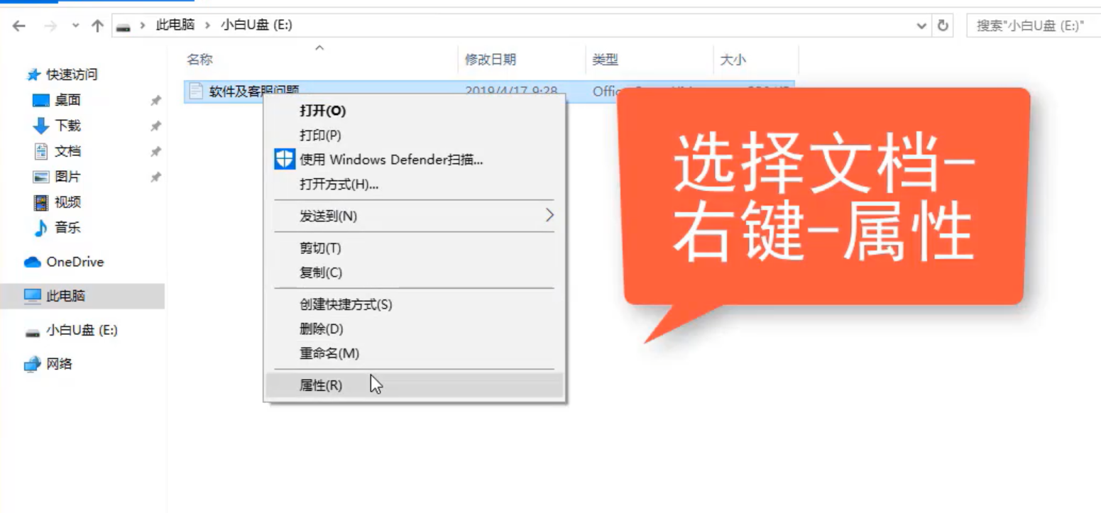Viewport: 1101px width, 513px height.
Task: Open the Downloads folder icon in sidebar
Action: point(41,126)
